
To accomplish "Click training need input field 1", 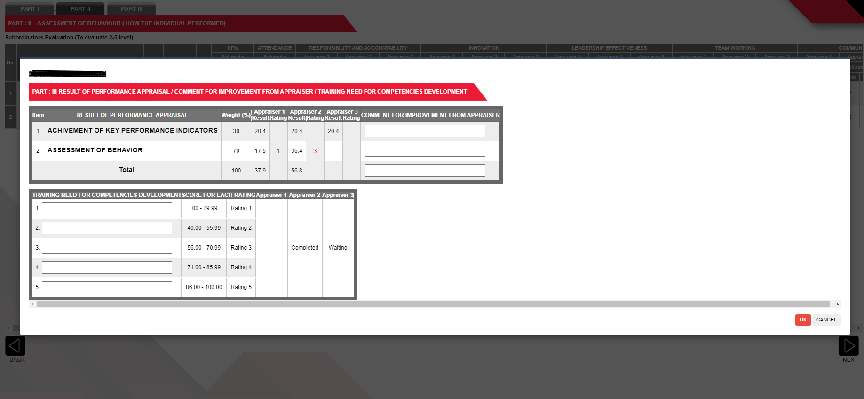I will tap(107, 208).
